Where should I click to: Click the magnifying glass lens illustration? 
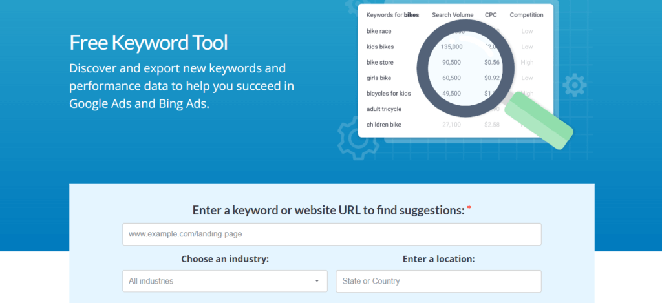coord(465,70)
